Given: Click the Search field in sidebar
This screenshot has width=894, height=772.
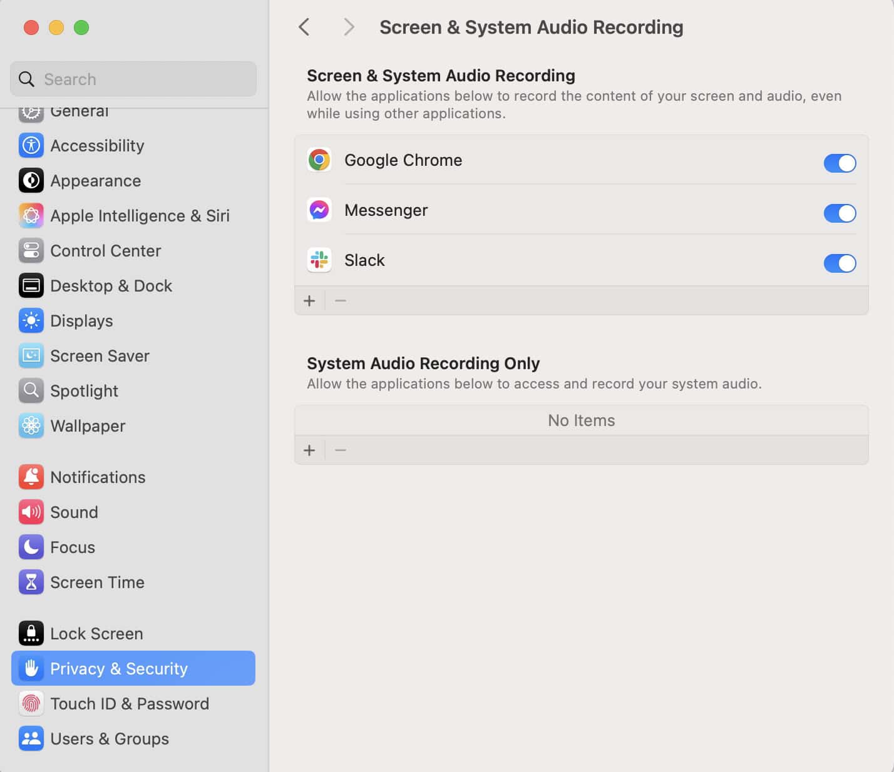Looking at the screenshot, I should click(133, 79).
